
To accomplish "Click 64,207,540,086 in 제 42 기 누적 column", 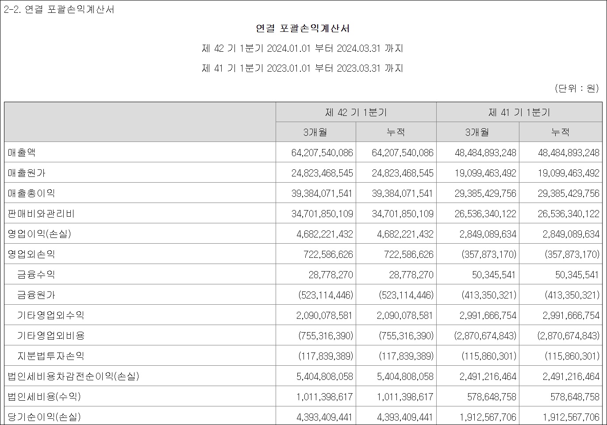I will point(403,153).
